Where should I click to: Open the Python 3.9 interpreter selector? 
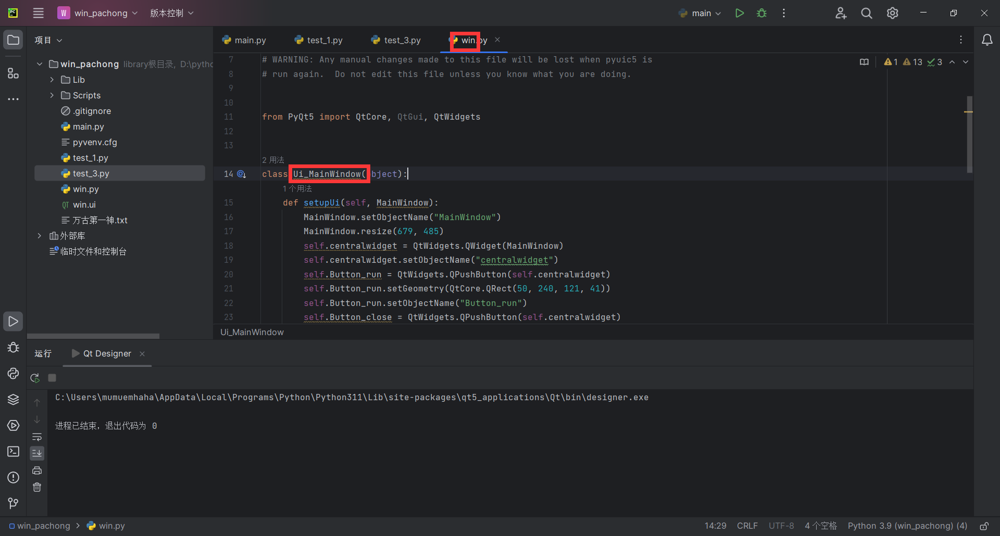tap(907, 526)
